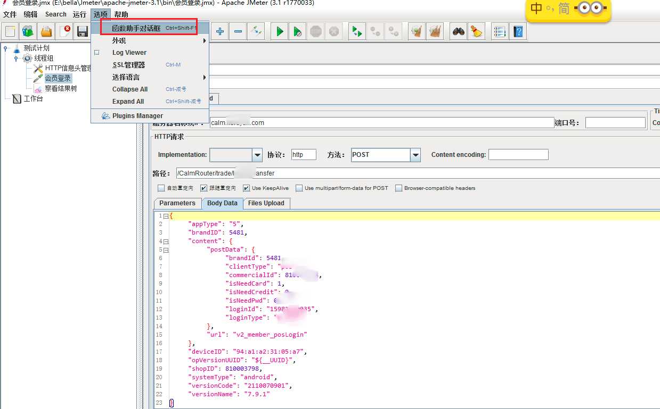
Task: Uncheck the Use KeepAlive checkbox
Action: [x=246, y=188]
